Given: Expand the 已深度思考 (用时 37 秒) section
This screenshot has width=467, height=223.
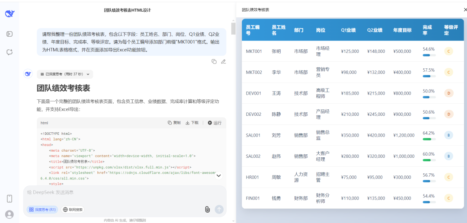Looking at the screenshot, I should [x=65, y=74].
